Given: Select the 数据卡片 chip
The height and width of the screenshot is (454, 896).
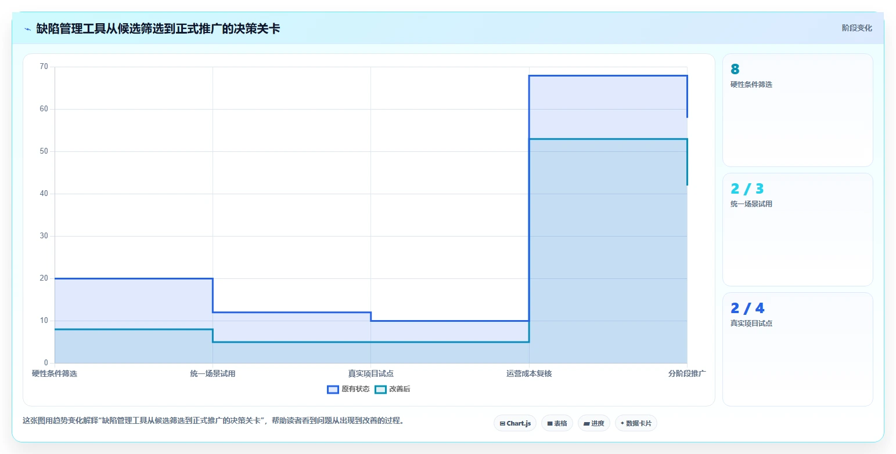Looking at the screenshot, I should click(636, 423).
